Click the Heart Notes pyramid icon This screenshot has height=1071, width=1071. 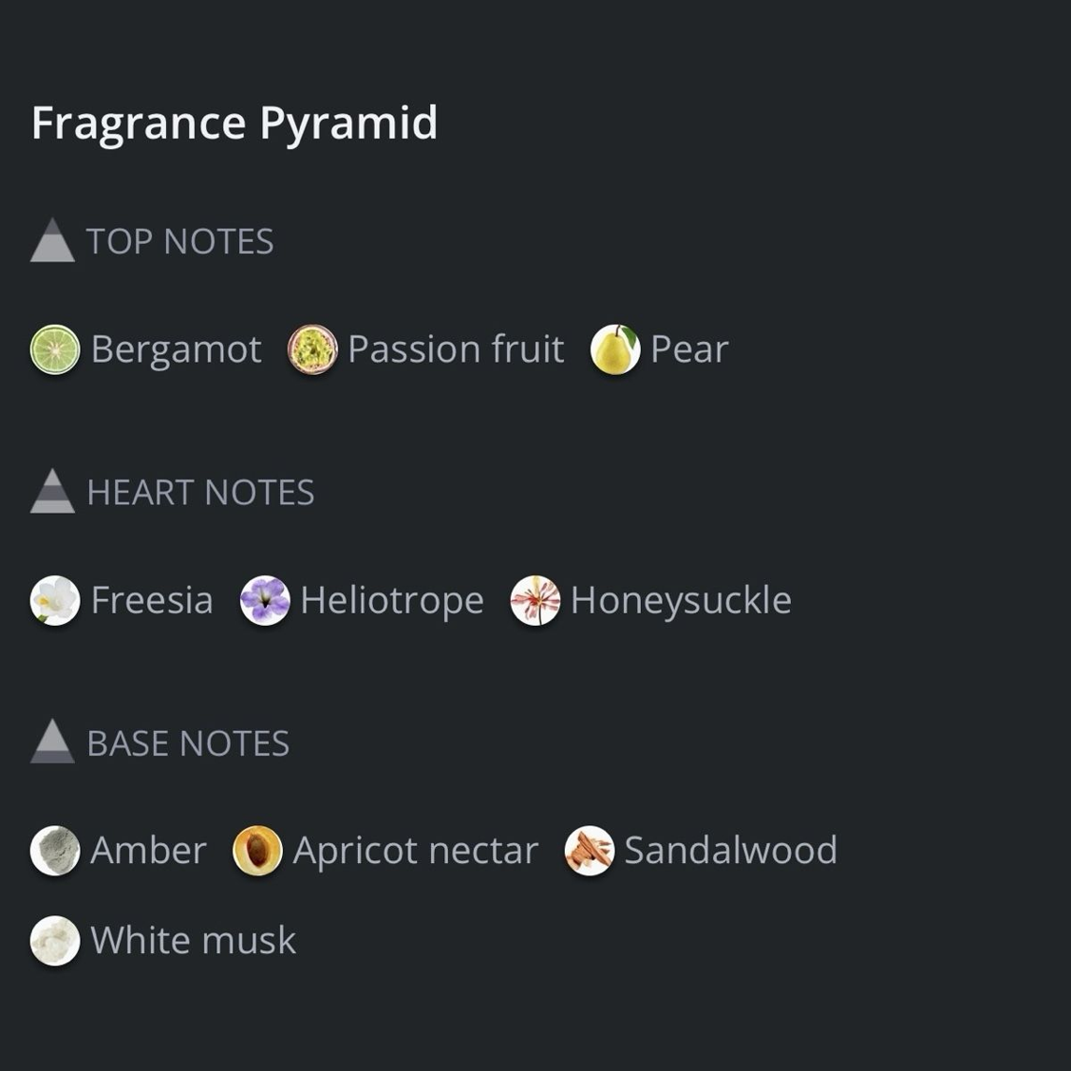click(x=52, y=491)
